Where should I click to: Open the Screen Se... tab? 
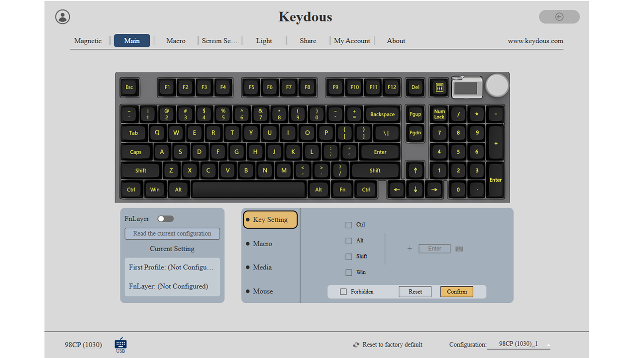coord(219,41)
